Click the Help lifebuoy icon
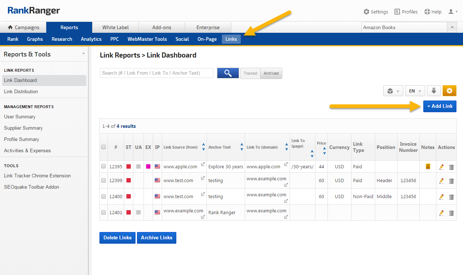This screenshot has height=275, width=463. coord(427,12)
